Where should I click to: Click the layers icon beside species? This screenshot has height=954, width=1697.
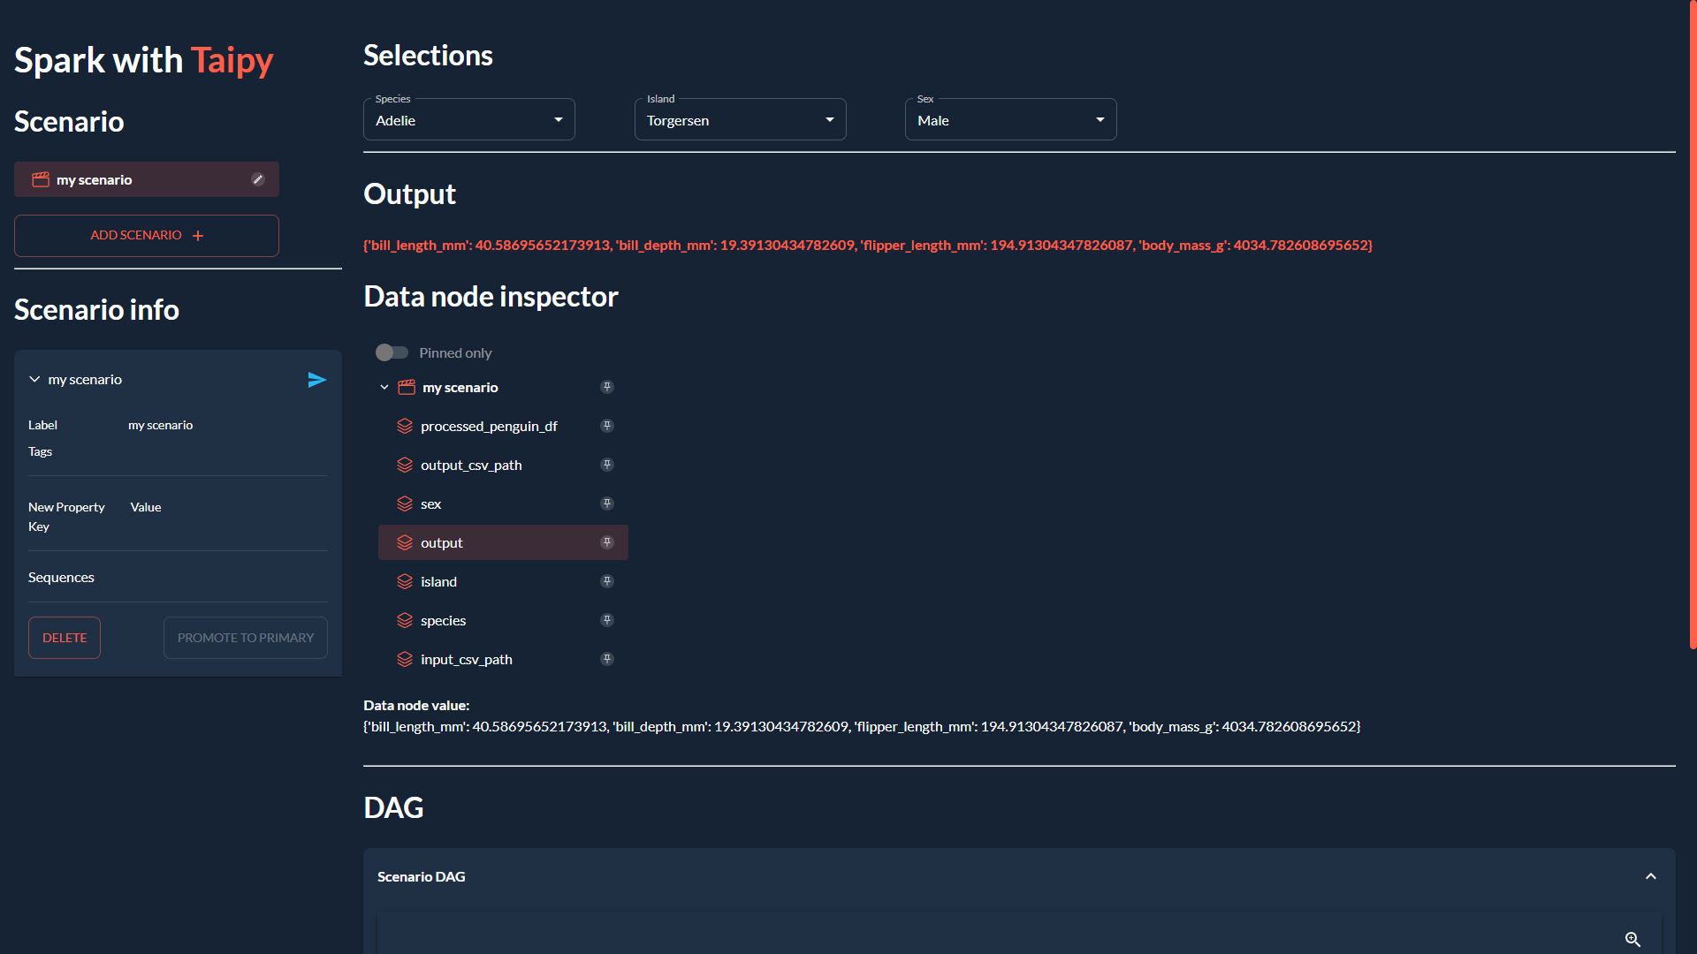(x=405, y=620)
